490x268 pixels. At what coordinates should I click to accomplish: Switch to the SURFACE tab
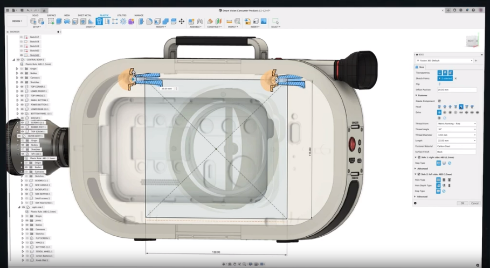(51, 15)
